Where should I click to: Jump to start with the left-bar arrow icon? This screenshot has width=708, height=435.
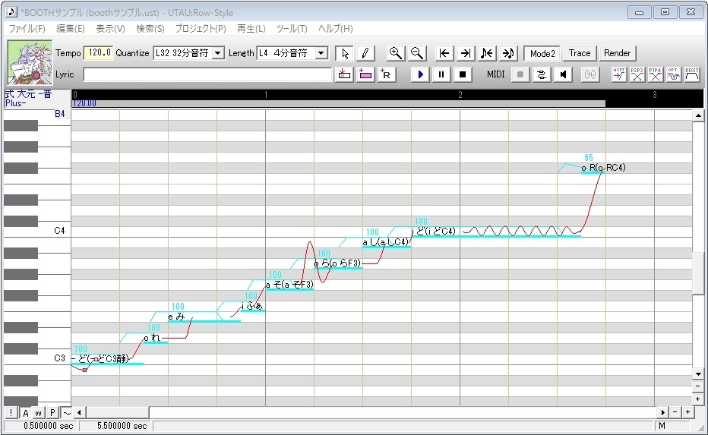444,53
